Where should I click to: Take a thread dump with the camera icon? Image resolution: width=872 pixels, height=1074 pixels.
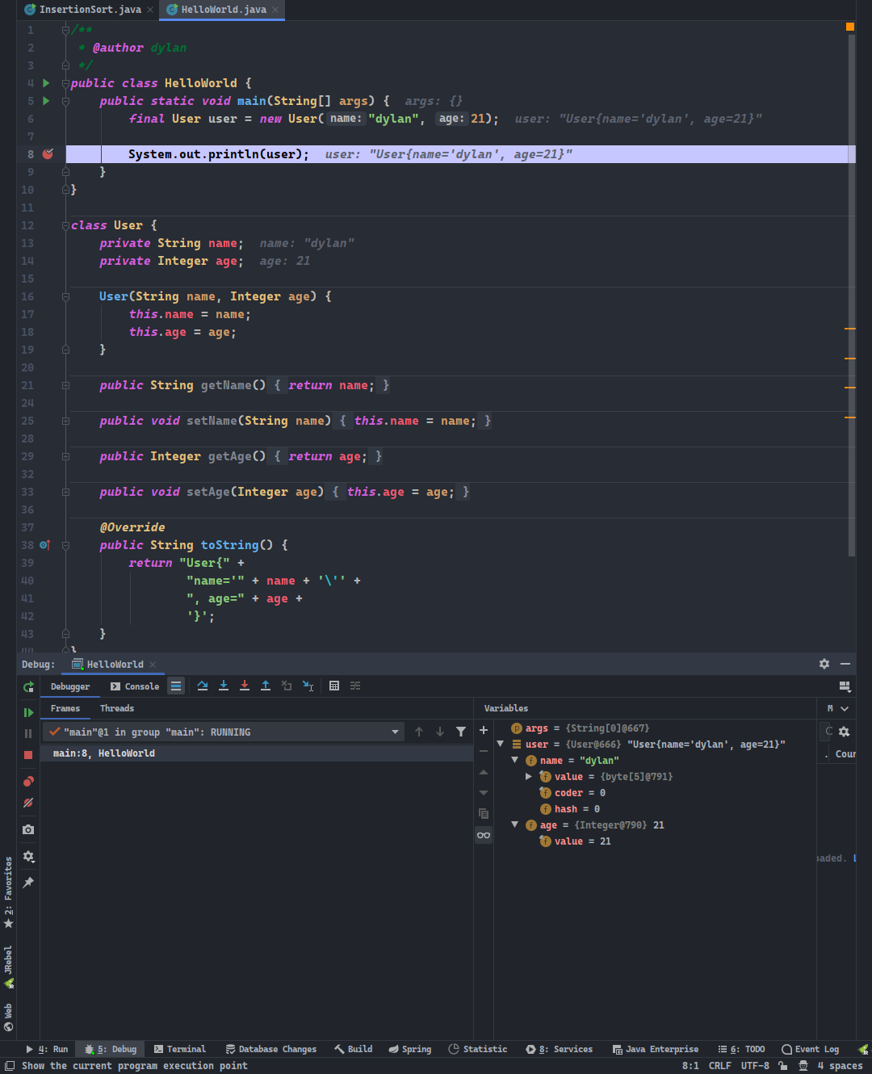(28, 829)
